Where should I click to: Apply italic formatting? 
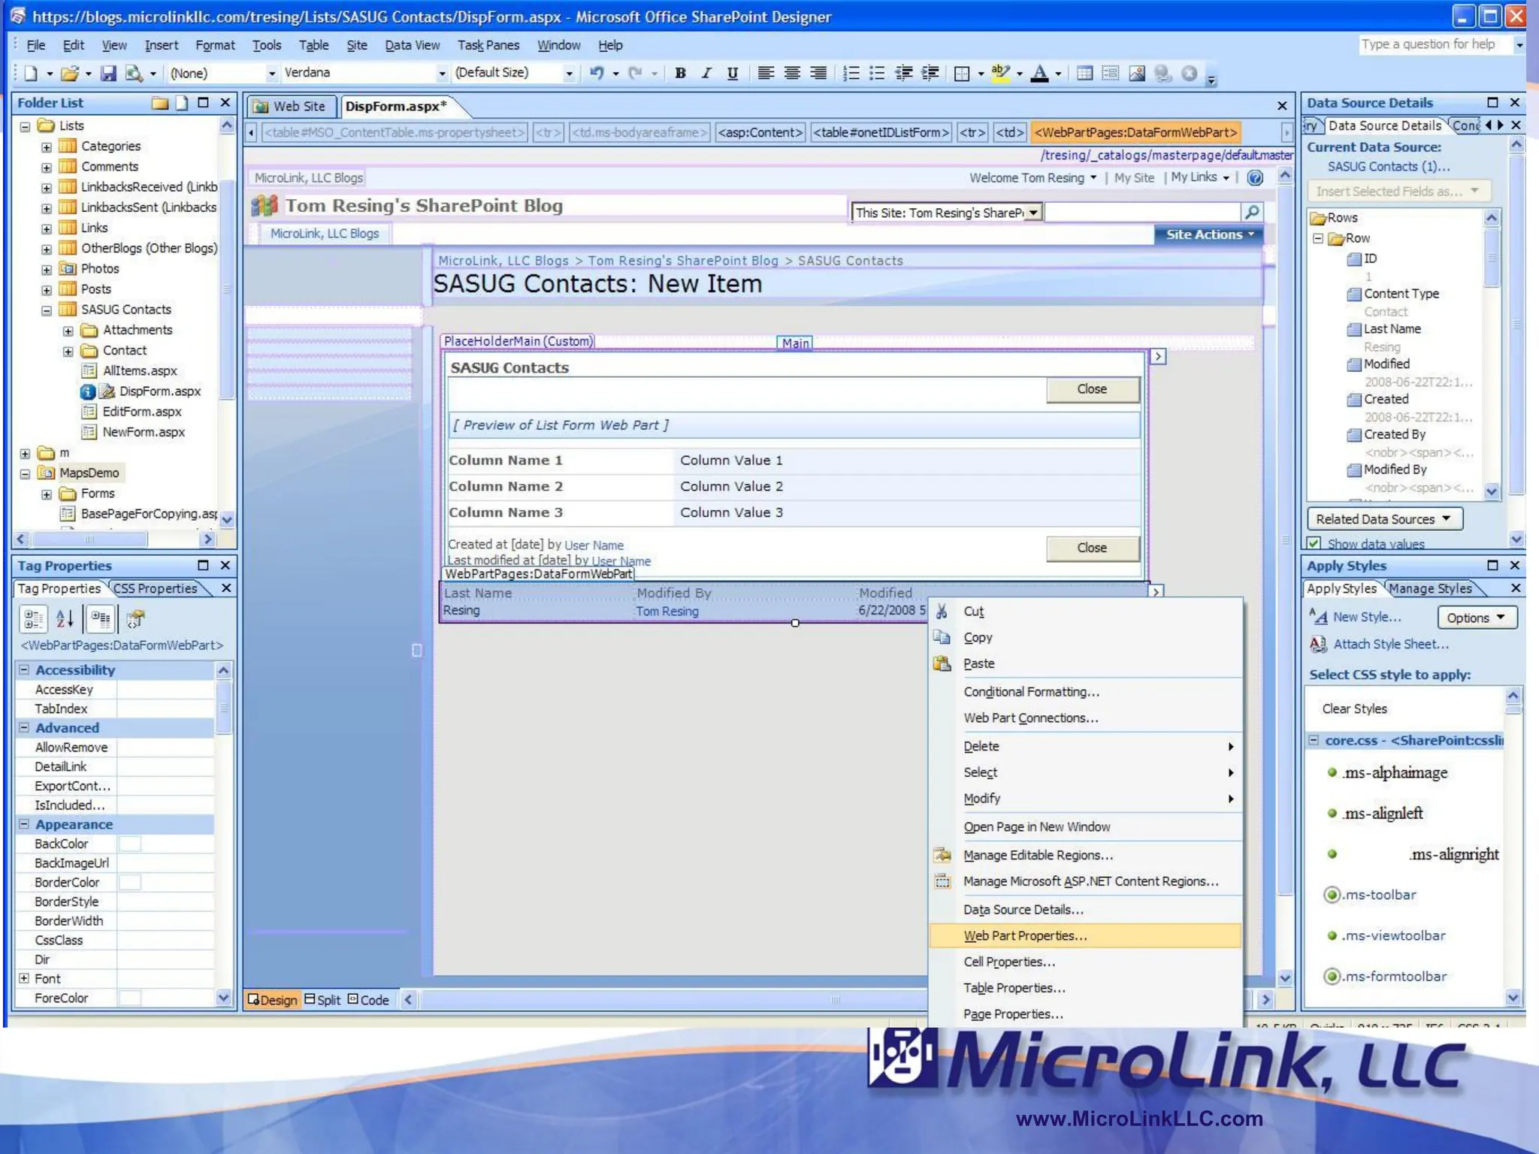point(706,73)
